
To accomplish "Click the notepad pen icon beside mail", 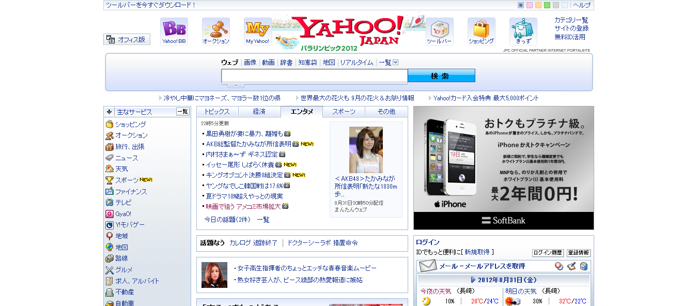I will point(571,266).
